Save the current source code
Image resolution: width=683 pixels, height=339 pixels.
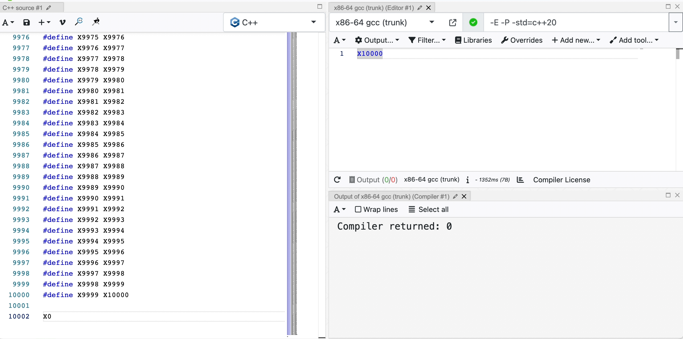(x=27, y=22)
